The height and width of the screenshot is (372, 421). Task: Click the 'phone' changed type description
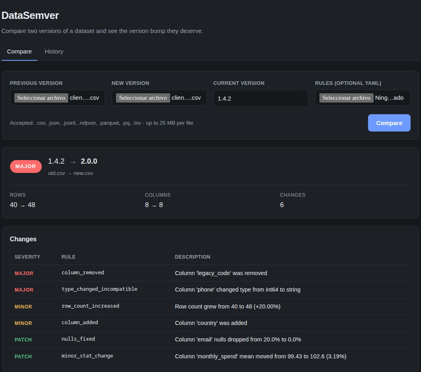(238, 290)
